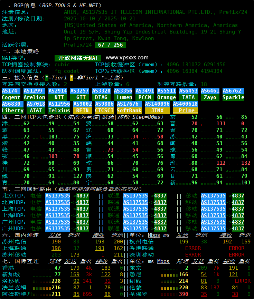The height and width of the screenshot is (299, 254).
Task: Click the 北京TCP row label
Action: pos(14,196)
